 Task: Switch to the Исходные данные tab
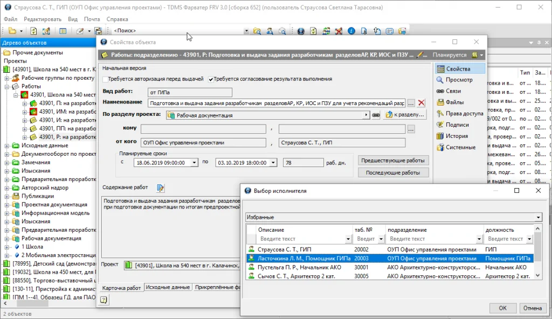click(x=168, y=288)
